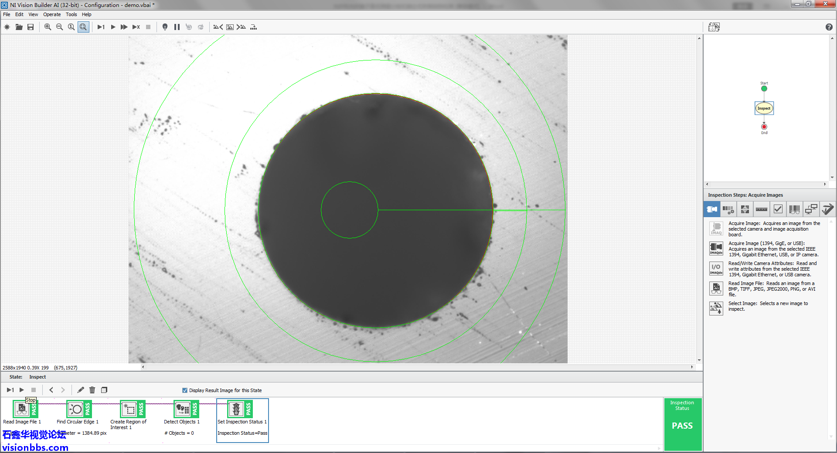The height and width of the screenshot is (453, 837).
Task: Open the Measure Features ruler tab
Action: pyautogui.click(x=761, y=209)
